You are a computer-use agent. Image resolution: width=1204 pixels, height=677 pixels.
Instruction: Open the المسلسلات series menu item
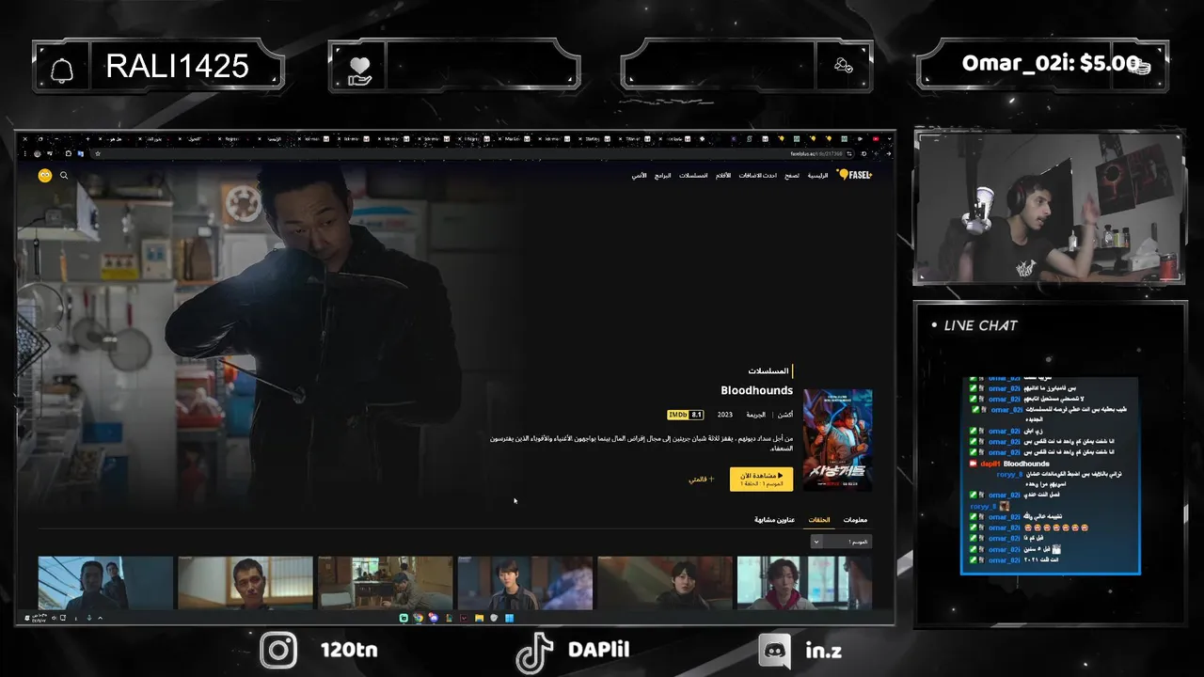[x=693, y=176]
